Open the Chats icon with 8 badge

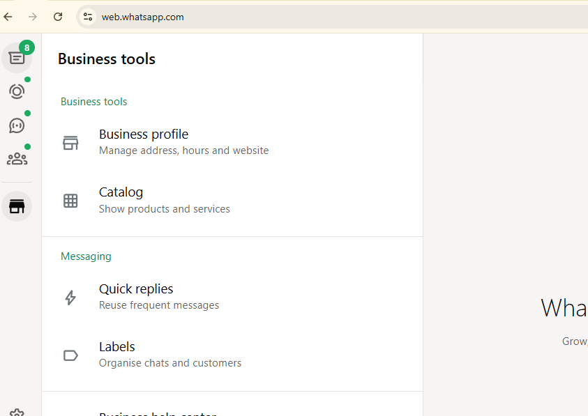pyautogui.click(x=17, y=58)
